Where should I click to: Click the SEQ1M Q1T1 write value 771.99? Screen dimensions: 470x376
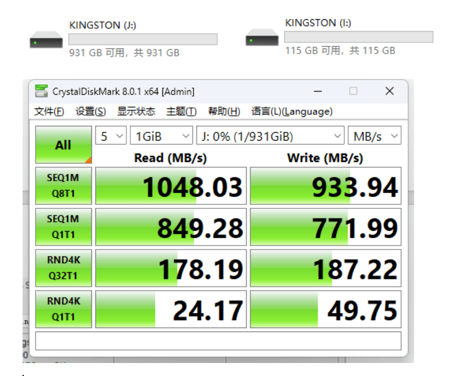(x=326, y=227)
